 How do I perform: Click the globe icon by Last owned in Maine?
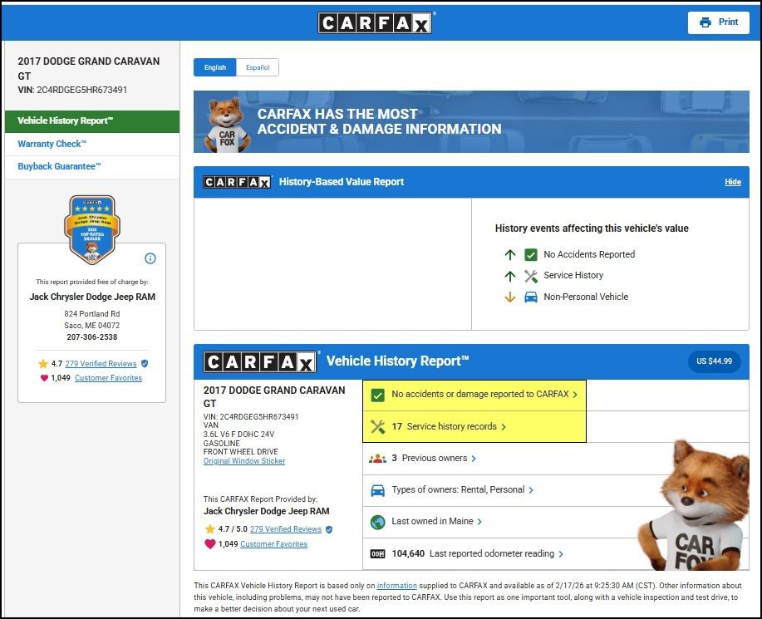(x=377, y=522)
